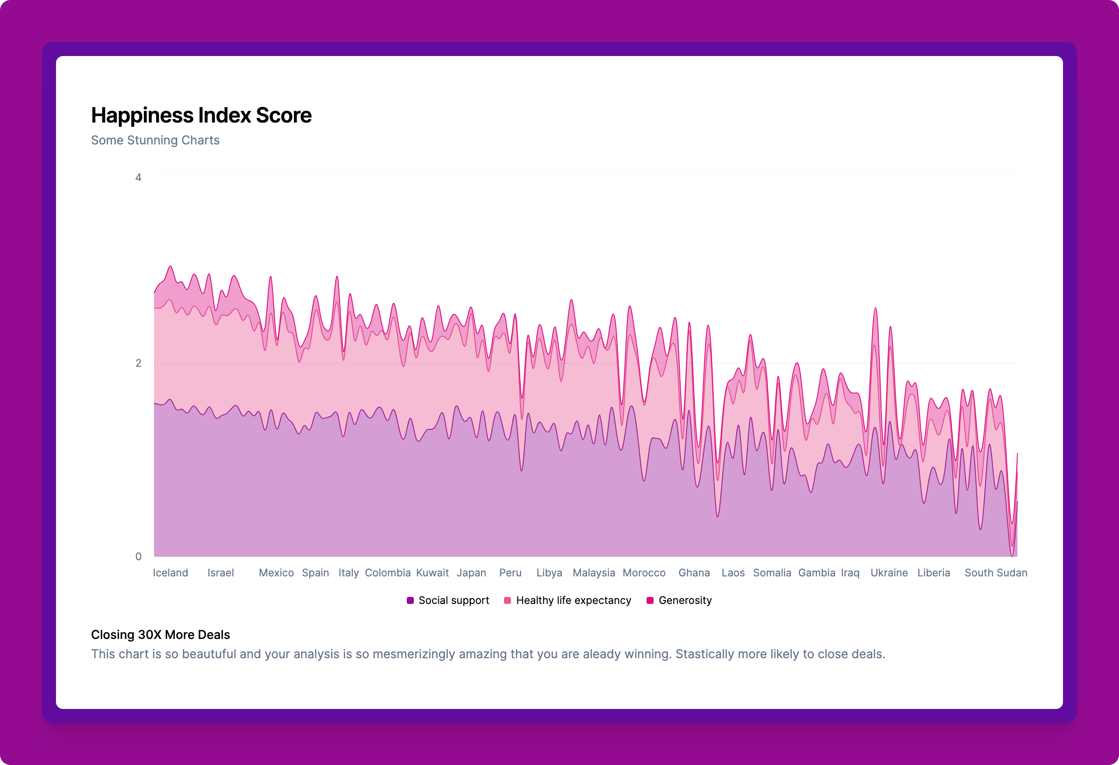Click the y-axis value 2 label
The width and height of the screenshot is (1119, 765).
138,363
